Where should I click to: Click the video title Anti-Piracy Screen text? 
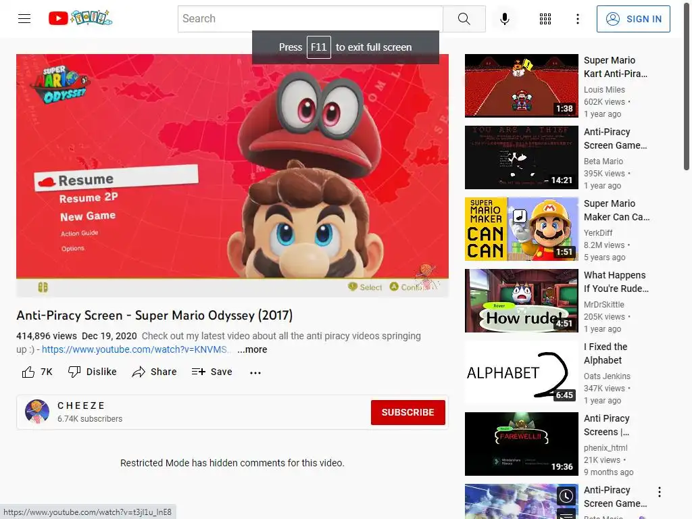click(155, 315)
